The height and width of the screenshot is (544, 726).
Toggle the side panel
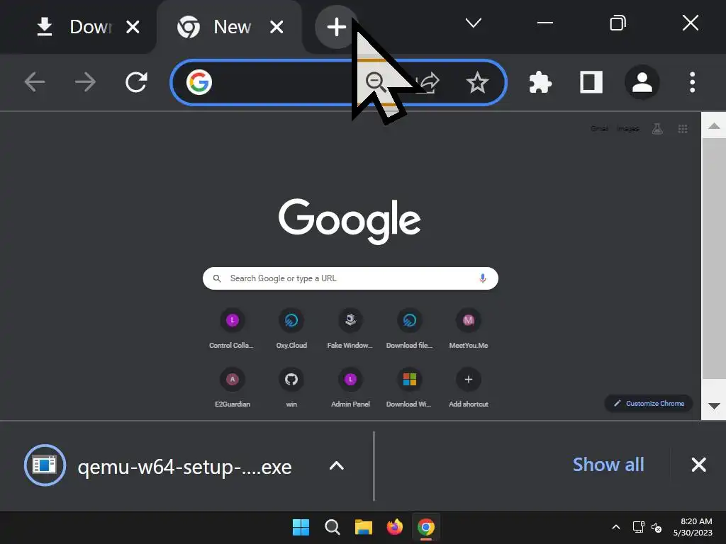point(591,82)
